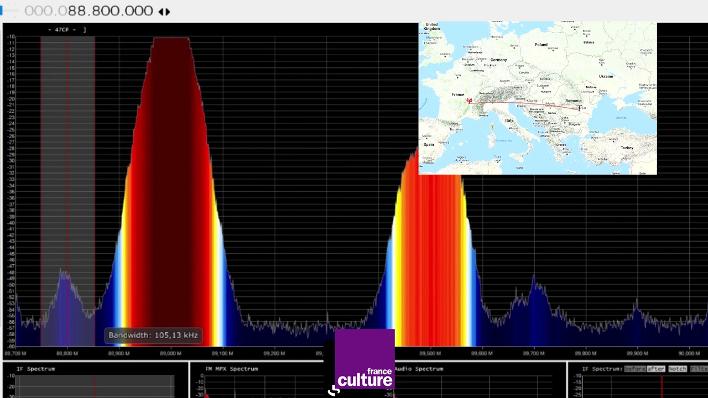Click the 'Bandwidth: 105,13 kHz' label

(153, 335)
